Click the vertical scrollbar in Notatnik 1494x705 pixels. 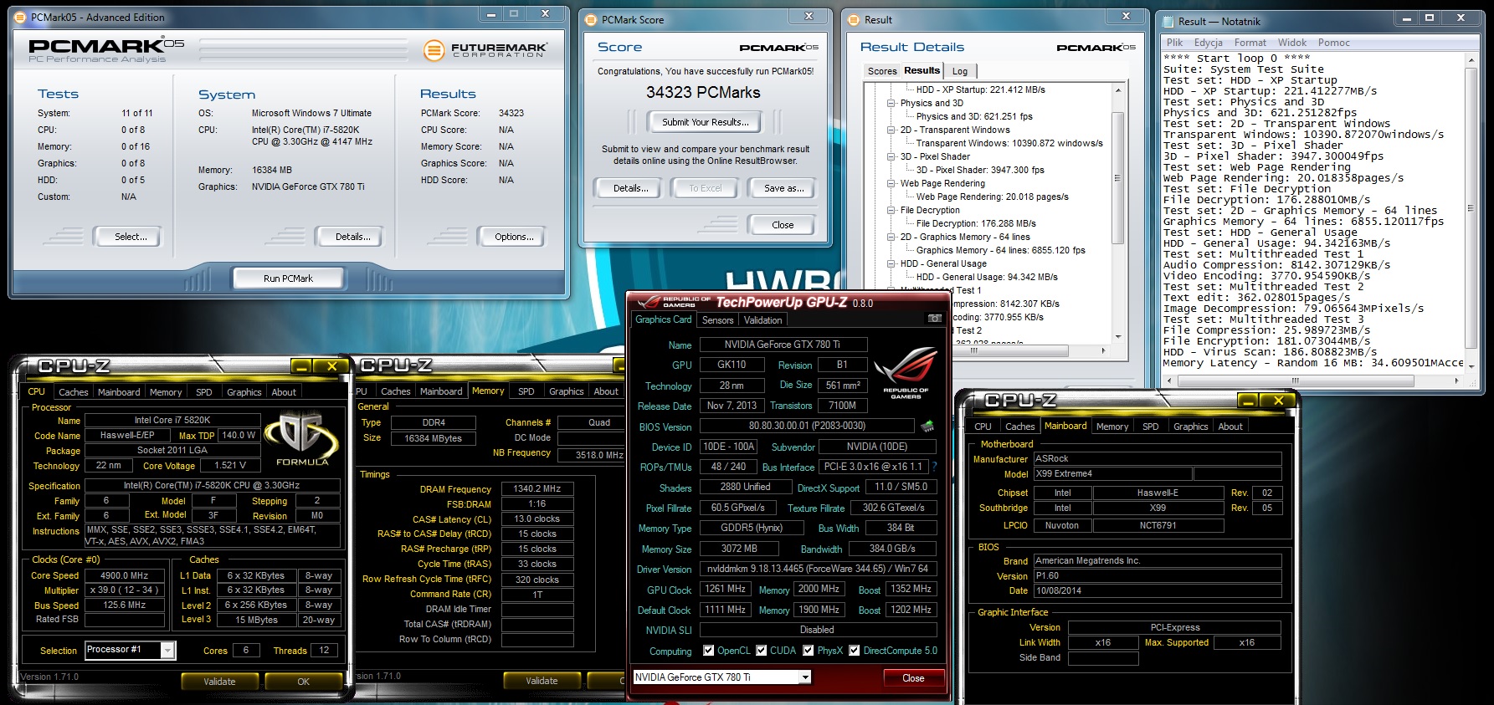point(1471,207)
